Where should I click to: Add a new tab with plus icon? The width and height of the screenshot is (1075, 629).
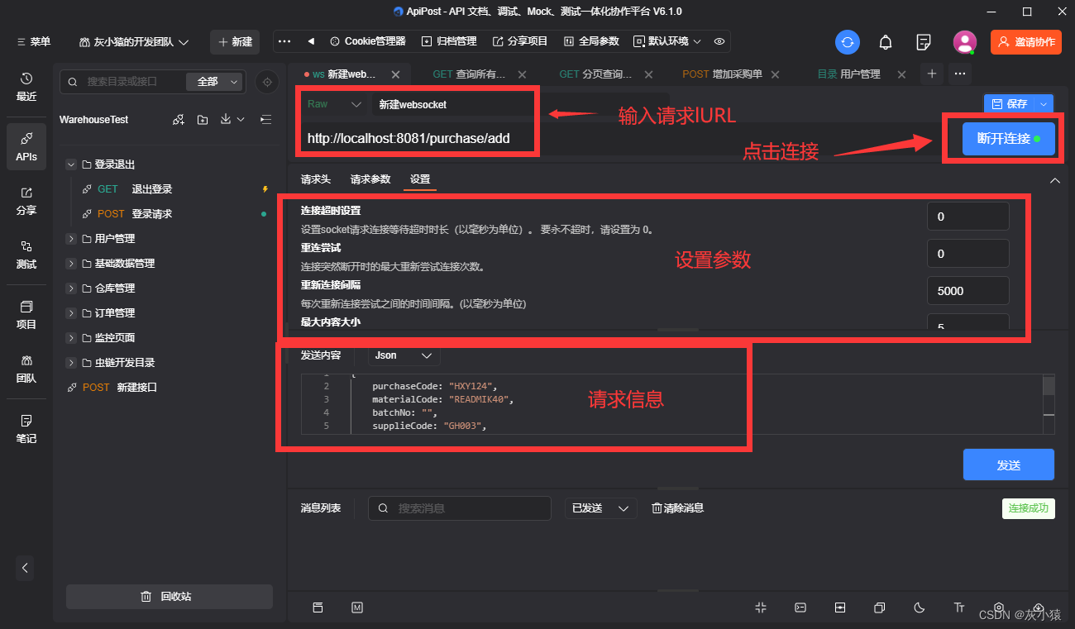(x=932, y=74)
